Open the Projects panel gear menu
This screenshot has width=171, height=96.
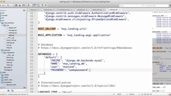coord(25,88)
